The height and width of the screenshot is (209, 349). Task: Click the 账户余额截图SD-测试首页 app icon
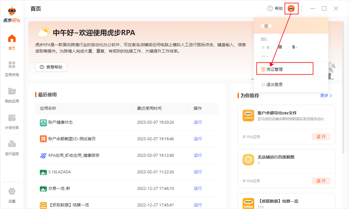(x=43, y=139)
